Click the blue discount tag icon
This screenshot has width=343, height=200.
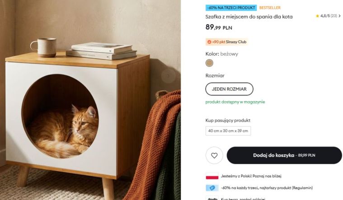212,188
